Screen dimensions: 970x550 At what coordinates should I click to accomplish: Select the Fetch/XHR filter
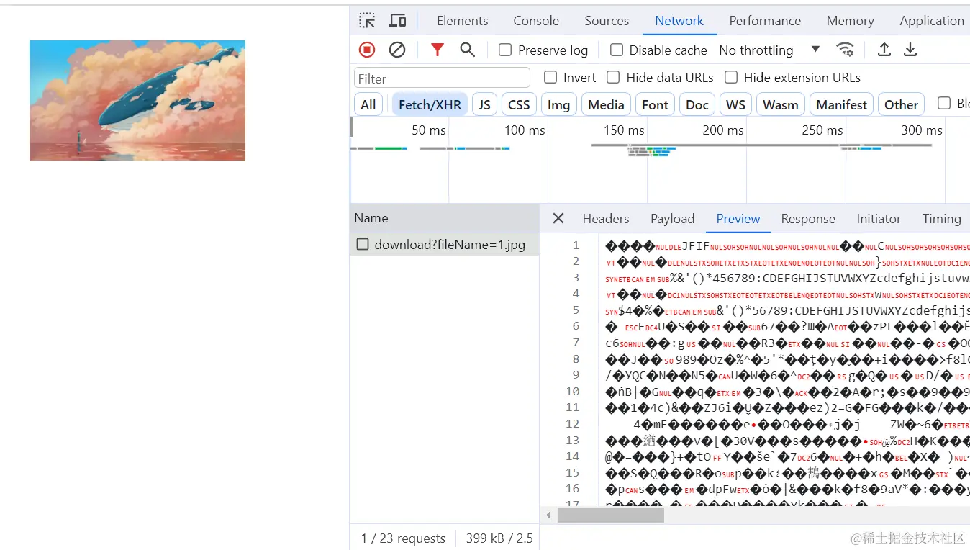(x=429, y=104)
